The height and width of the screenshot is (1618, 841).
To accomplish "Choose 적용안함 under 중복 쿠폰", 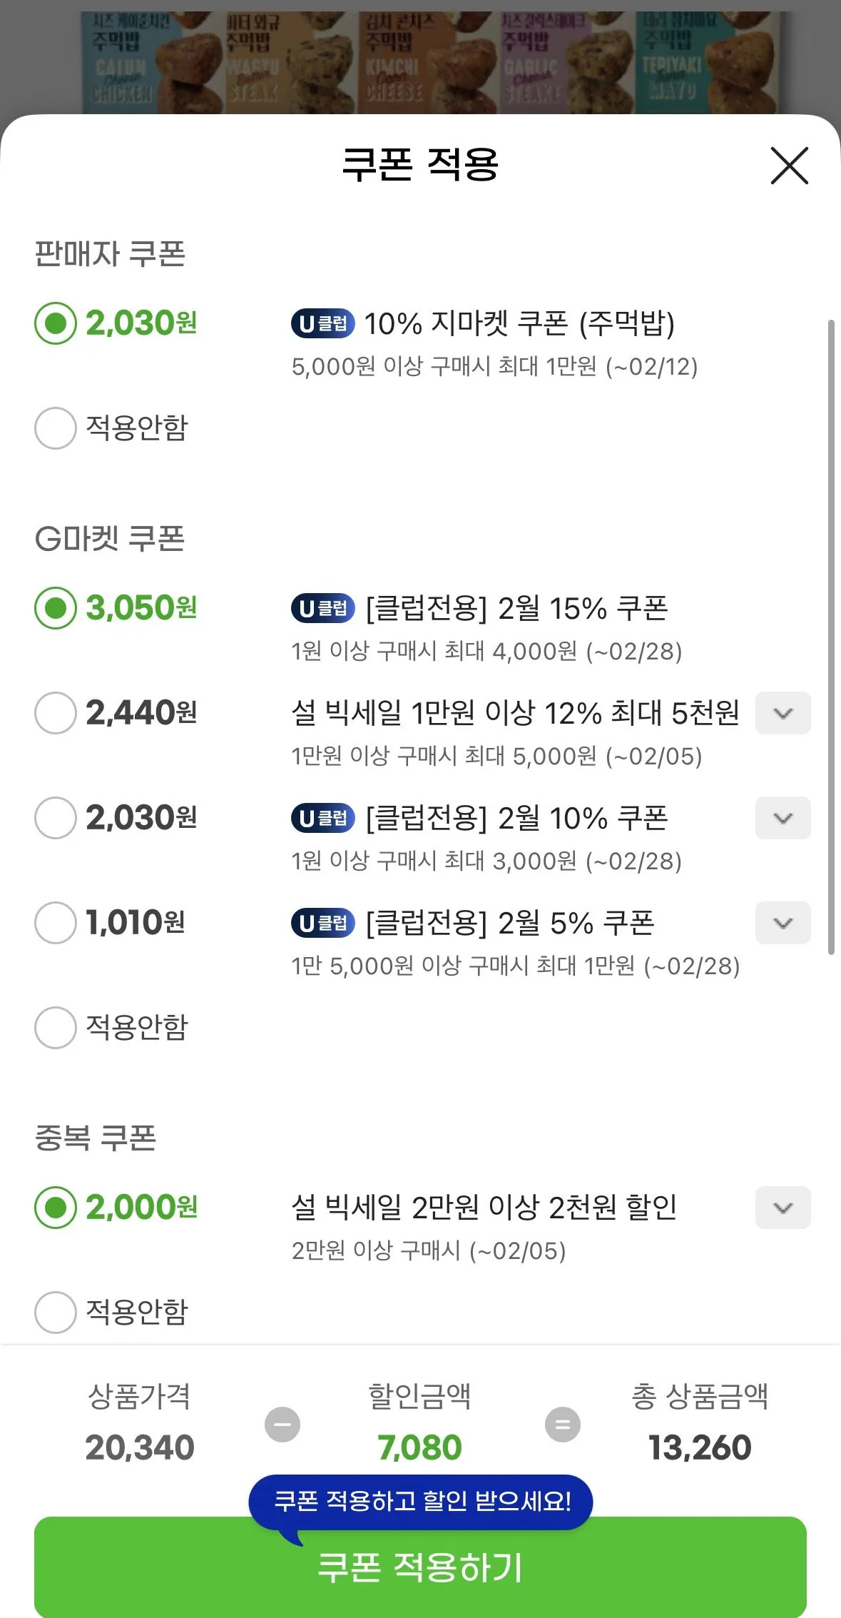I will coord(56,1312).
